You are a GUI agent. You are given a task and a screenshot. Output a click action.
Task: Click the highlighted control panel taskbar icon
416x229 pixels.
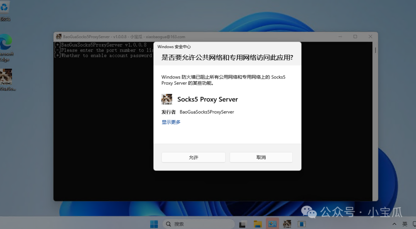(272, 224)
